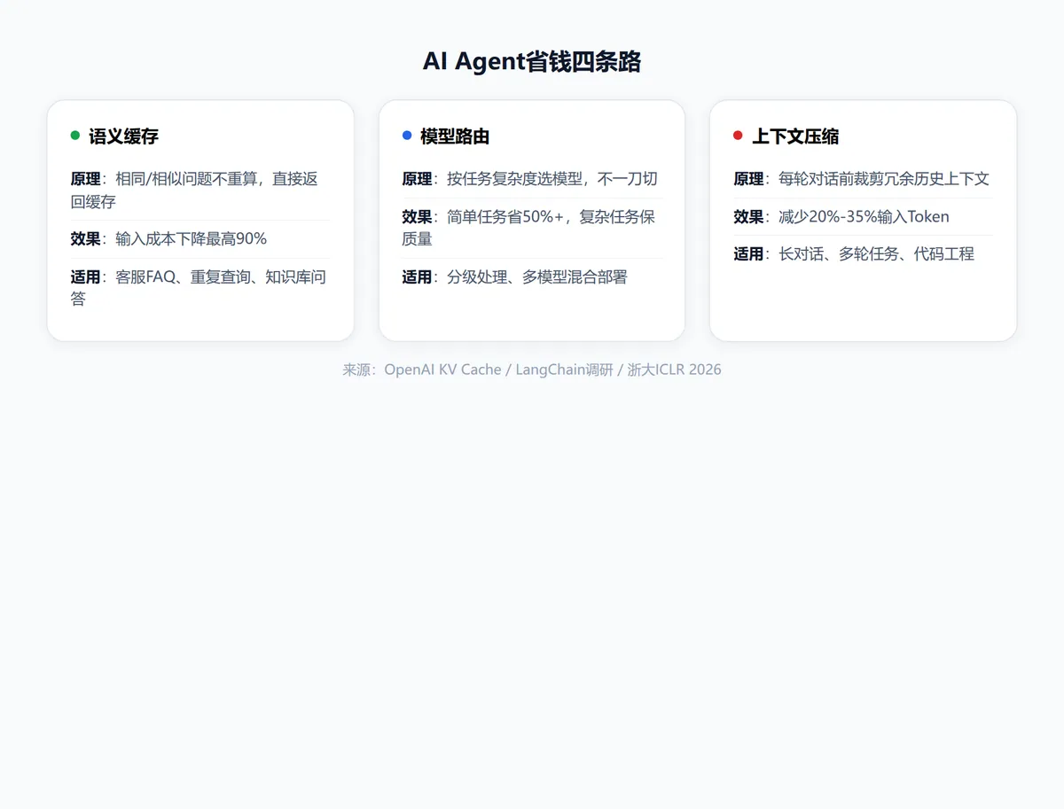The image size is (1064, 809).
Task: Select the 模型路由 card heading
Action: point(455,136)
